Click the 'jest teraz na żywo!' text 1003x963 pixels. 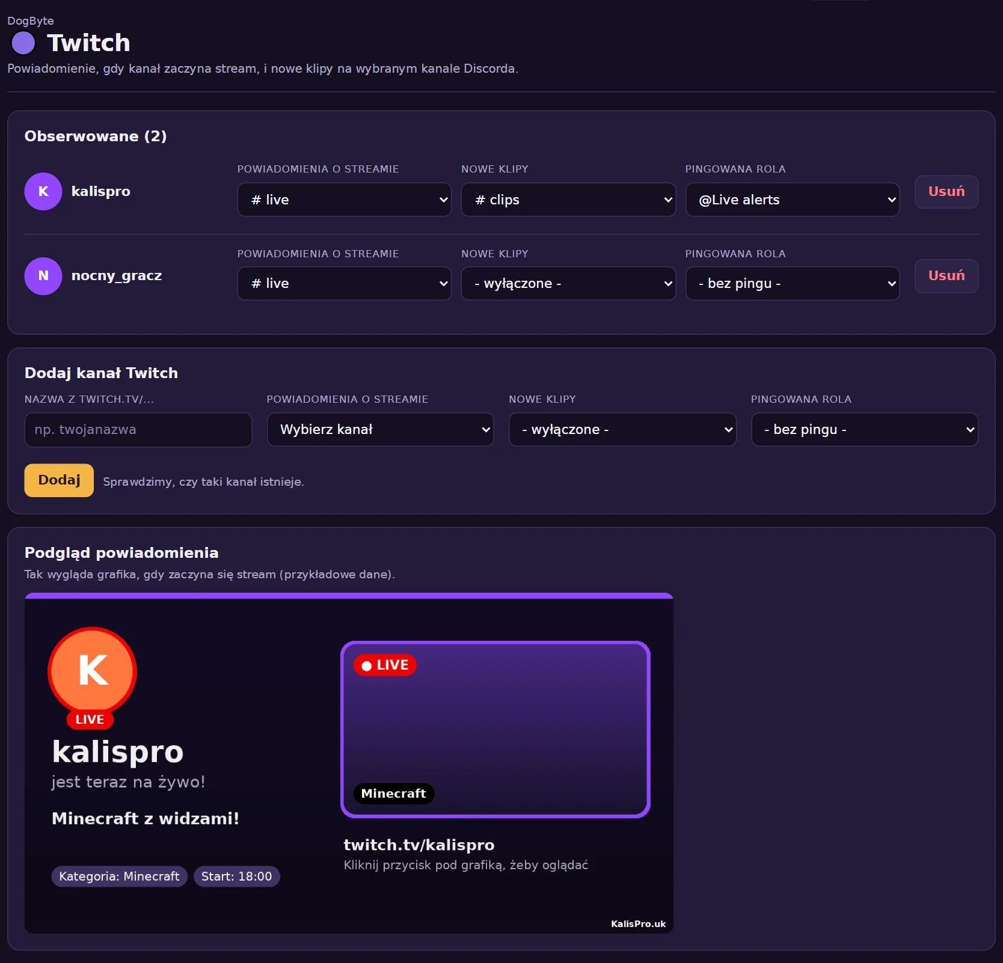point(128,782)
